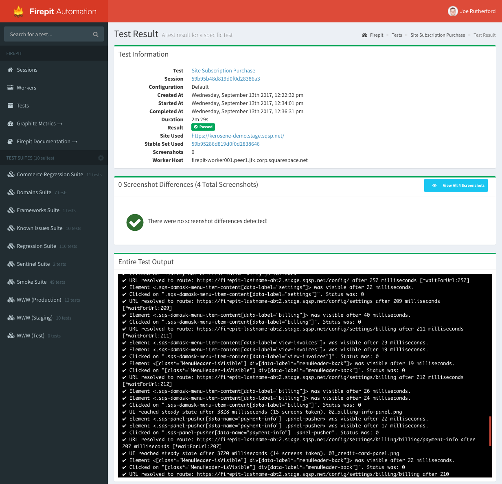
Task: Open the Sessions menu item
Action: pyautogui.click(x=54, y=70)
